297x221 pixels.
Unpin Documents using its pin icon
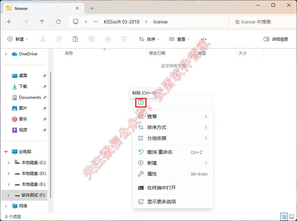tap(44, 97)
